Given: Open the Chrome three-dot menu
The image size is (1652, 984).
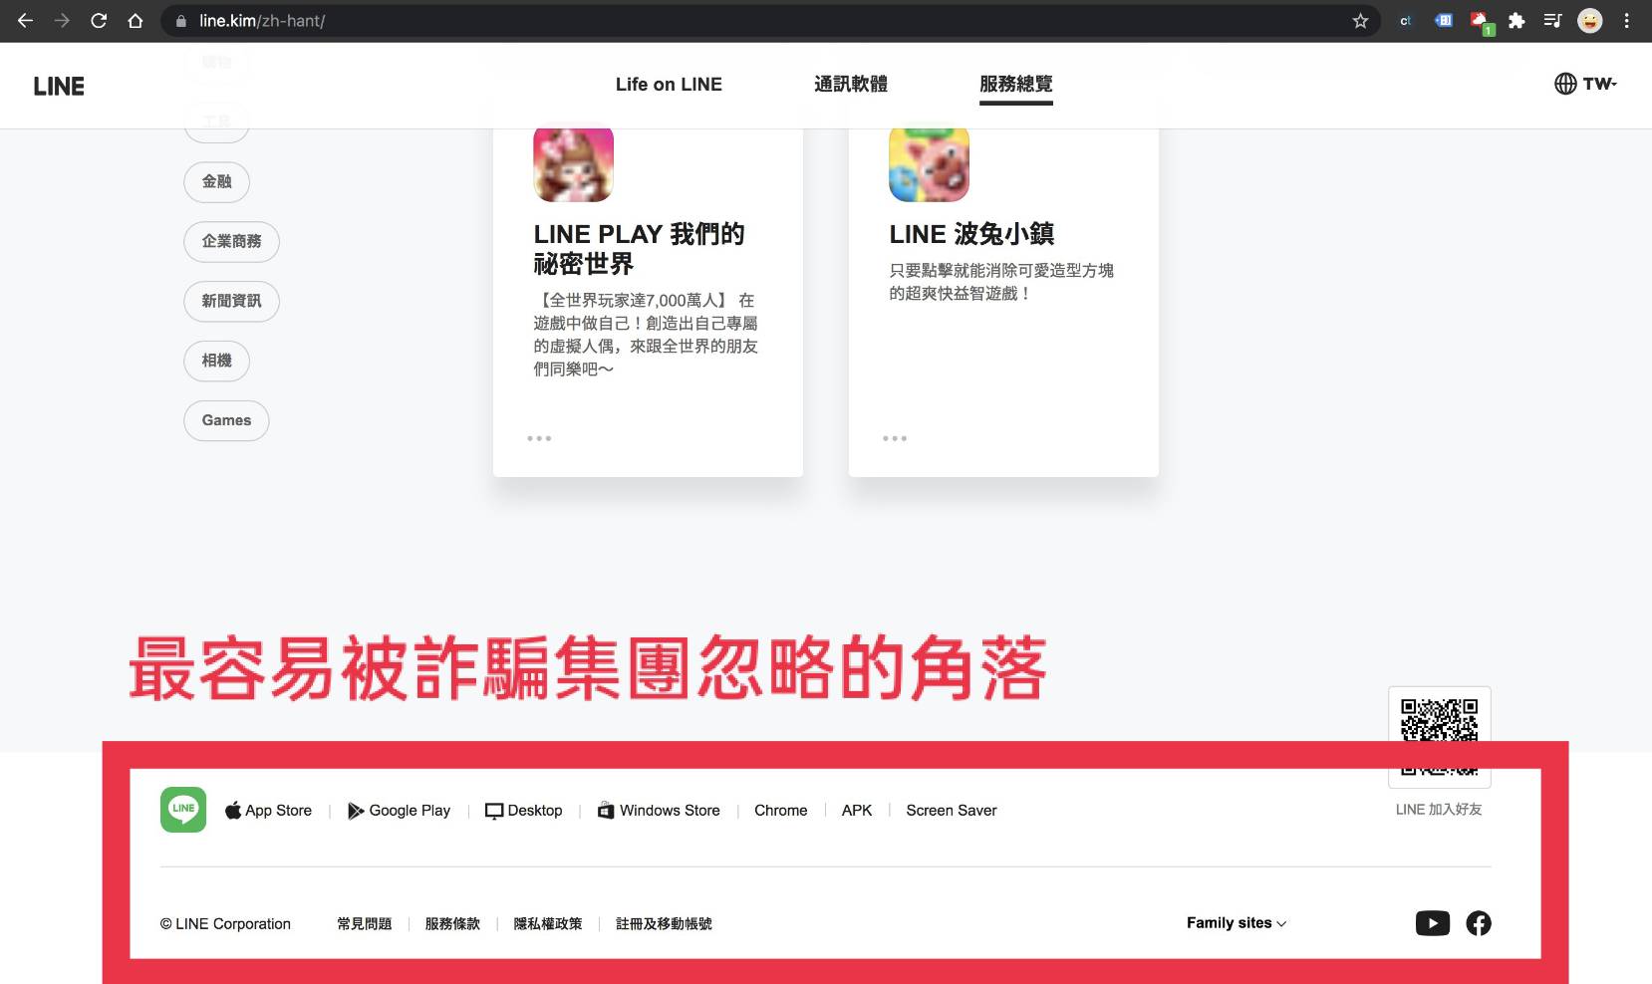Looking at the screenshot, I should tap(1627, 20).
